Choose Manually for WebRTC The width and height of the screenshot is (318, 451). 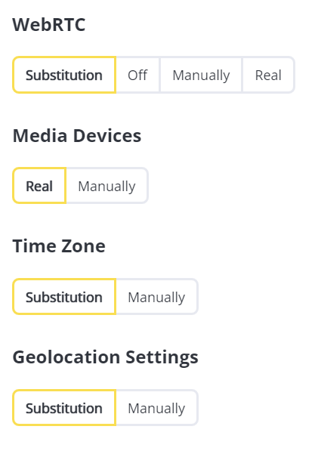tap(201, 75)
